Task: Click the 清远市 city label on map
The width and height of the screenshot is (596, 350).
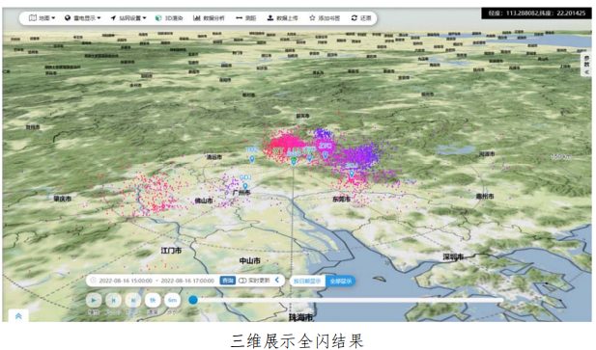Action: pos(214,156)
